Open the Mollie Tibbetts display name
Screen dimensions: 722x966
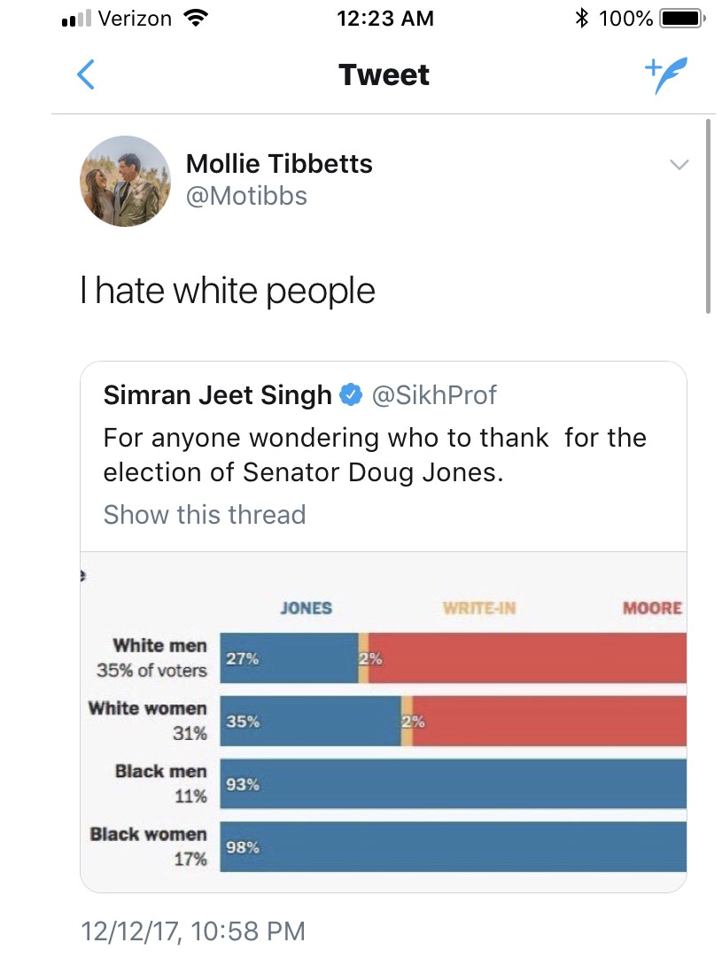279,163
